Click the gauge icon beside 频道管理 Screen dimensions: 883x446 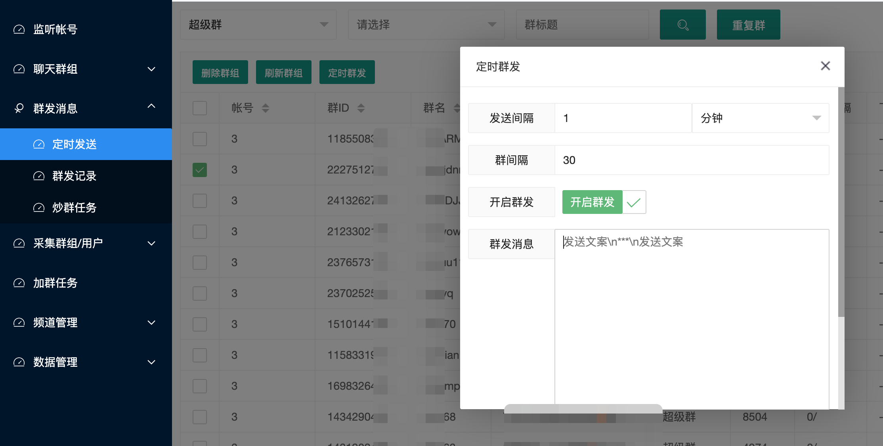pyautogui.click(x=19, y=322)
